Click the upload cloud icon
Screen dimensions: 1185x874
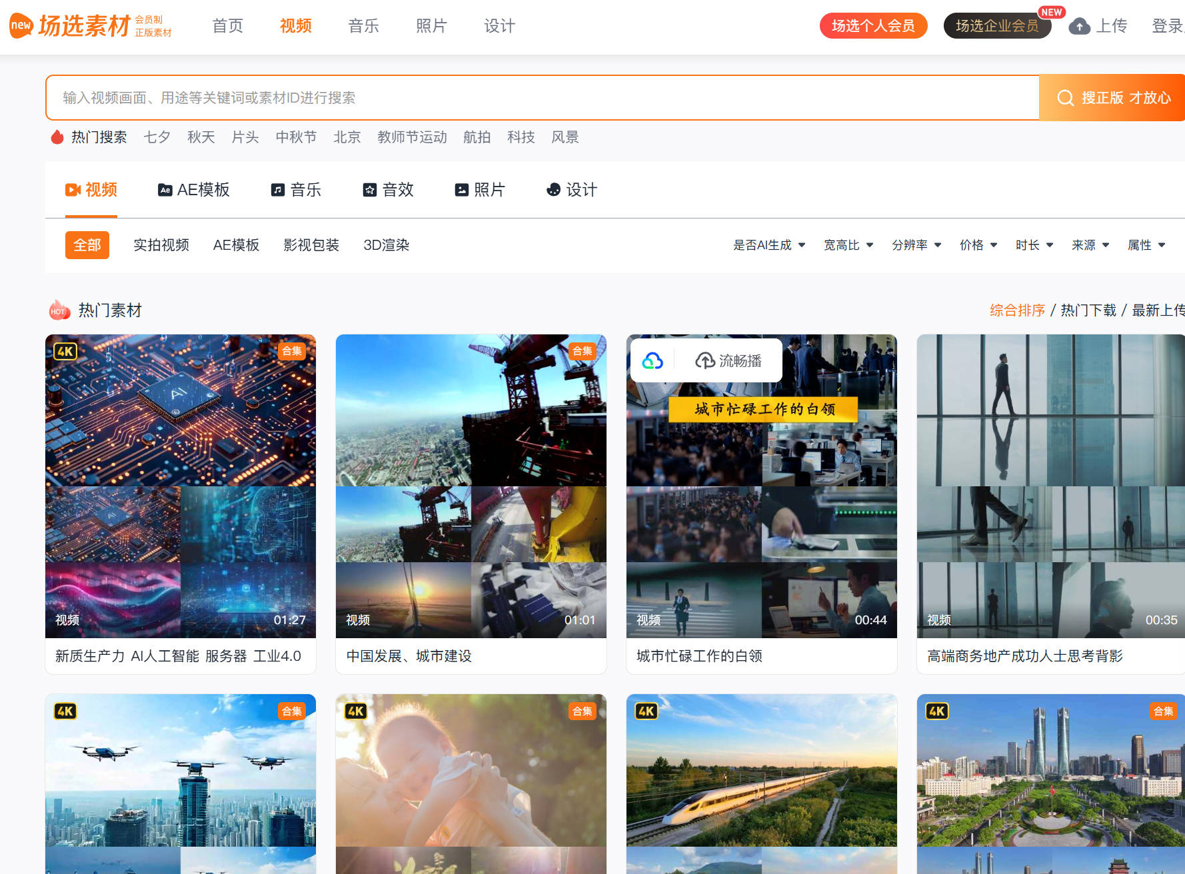coord(1080,27)
